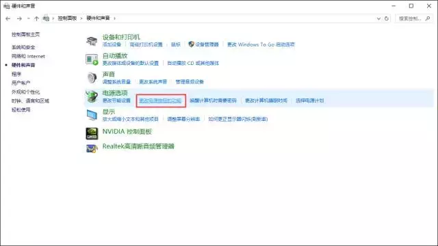Open the 显示 heading

click(109, 112)
